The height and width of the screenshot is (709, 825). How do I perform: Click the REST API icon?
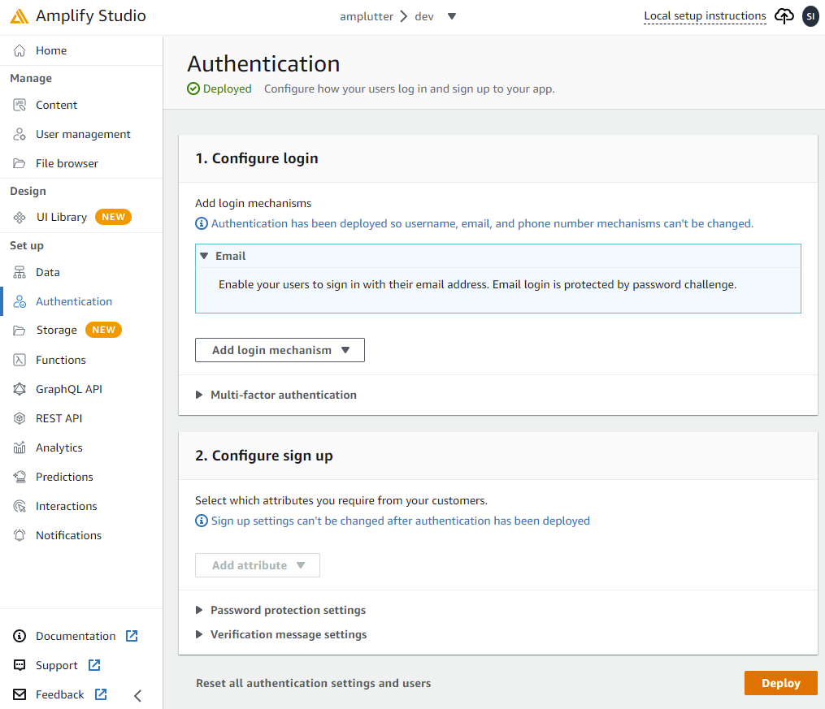tap(20, 418)
